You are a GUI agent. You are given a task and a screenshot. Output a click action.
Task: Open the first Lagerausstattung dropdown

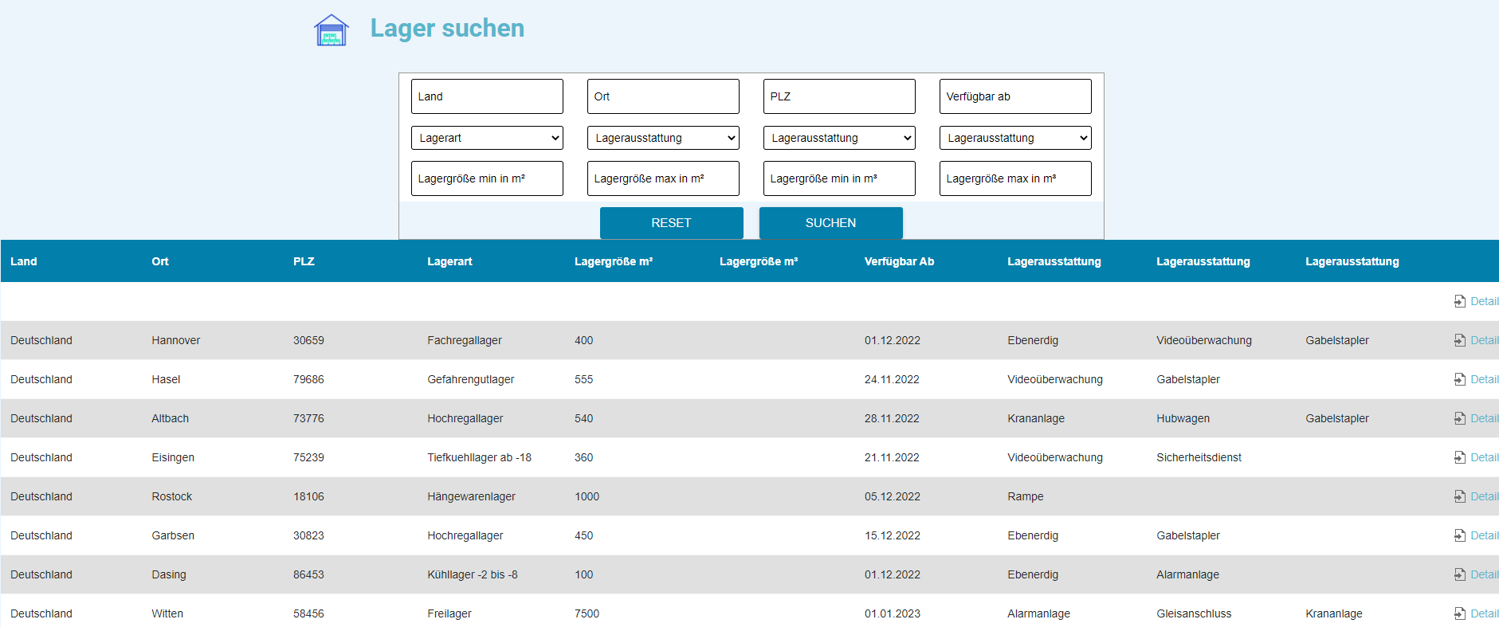(663, 138)
